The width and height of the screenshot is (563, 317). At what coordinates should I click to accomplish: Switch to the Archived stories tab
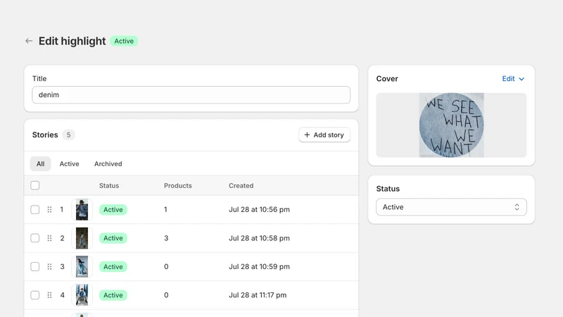(x=108, y=164)
